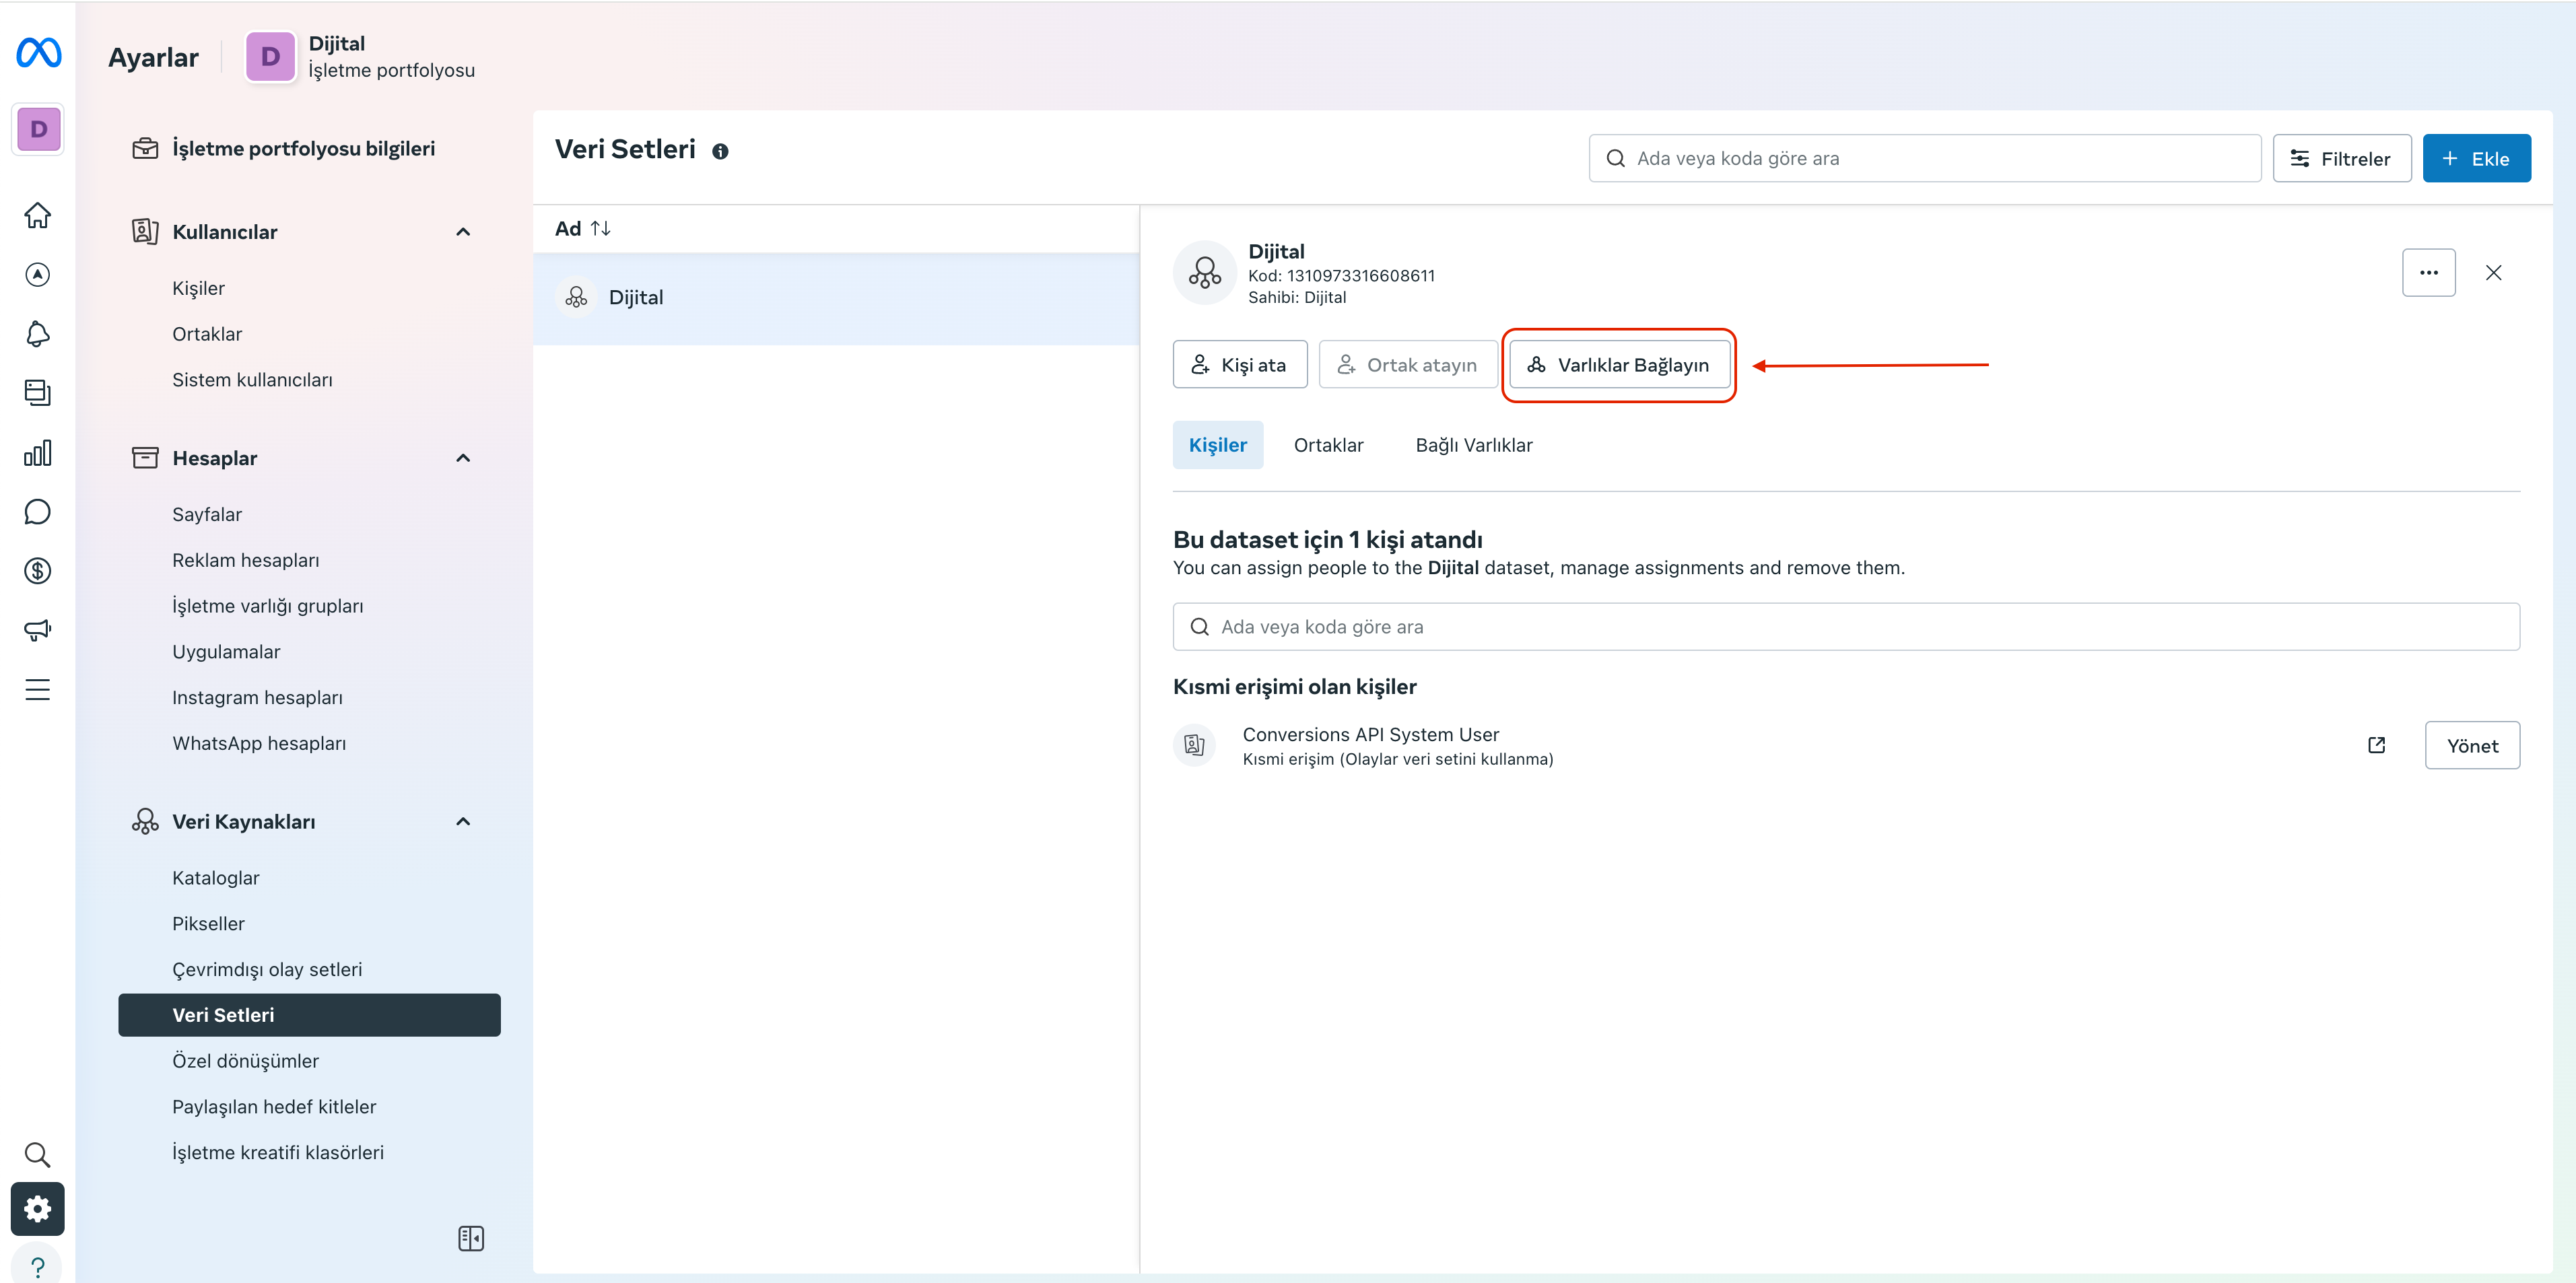Switch to the Ortaklar tab
The height and width of the screenshot is (1283, 2576).
[1328, 445]
